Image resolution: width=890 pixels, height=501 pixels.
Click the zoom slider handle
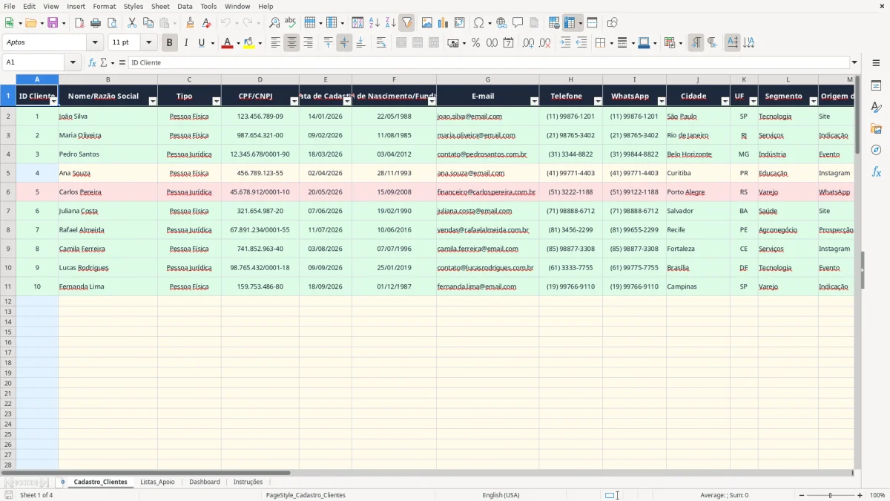coord(830,495)
